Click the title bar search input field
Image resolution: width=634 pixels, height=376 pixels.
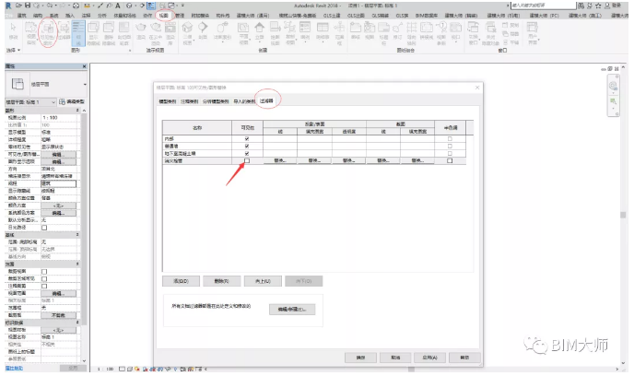[543, 6]
